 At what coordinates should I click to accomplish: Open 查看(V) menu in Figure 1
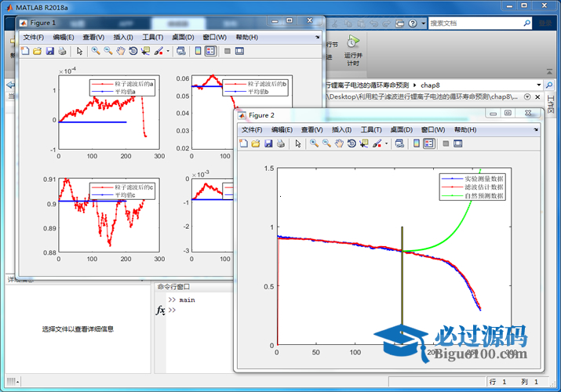[93, 37]
